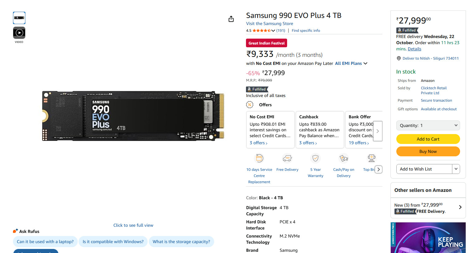Viewport: 474px width, 253px height.
Task: Click the Free Delivery truck icon
Action: pyautogui.click(x=287, y=158)
